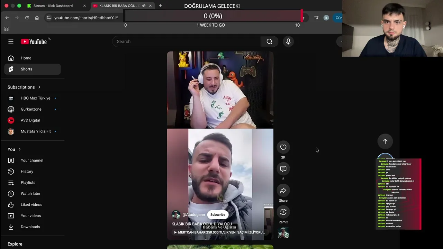Open a new browser tab
Image resolution: width=443 pixels, height=249 pixels.
coord(160,6)
